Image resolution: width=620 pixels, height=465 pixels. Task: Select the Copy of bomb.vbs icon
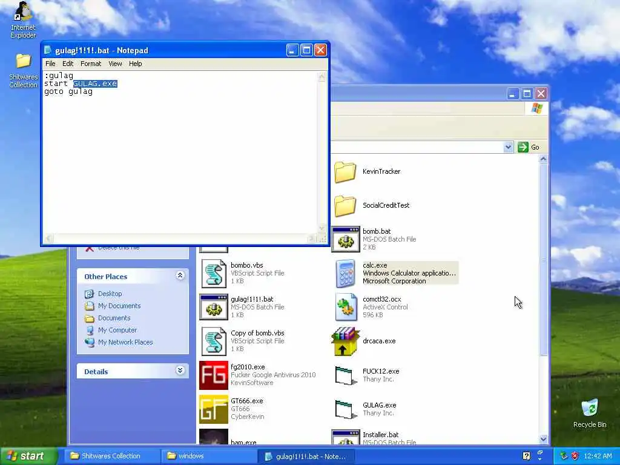tap(214, 341)
